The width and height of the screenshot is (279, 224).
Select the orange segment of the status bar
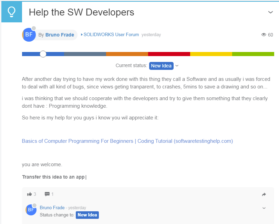(x=127, y=54)
